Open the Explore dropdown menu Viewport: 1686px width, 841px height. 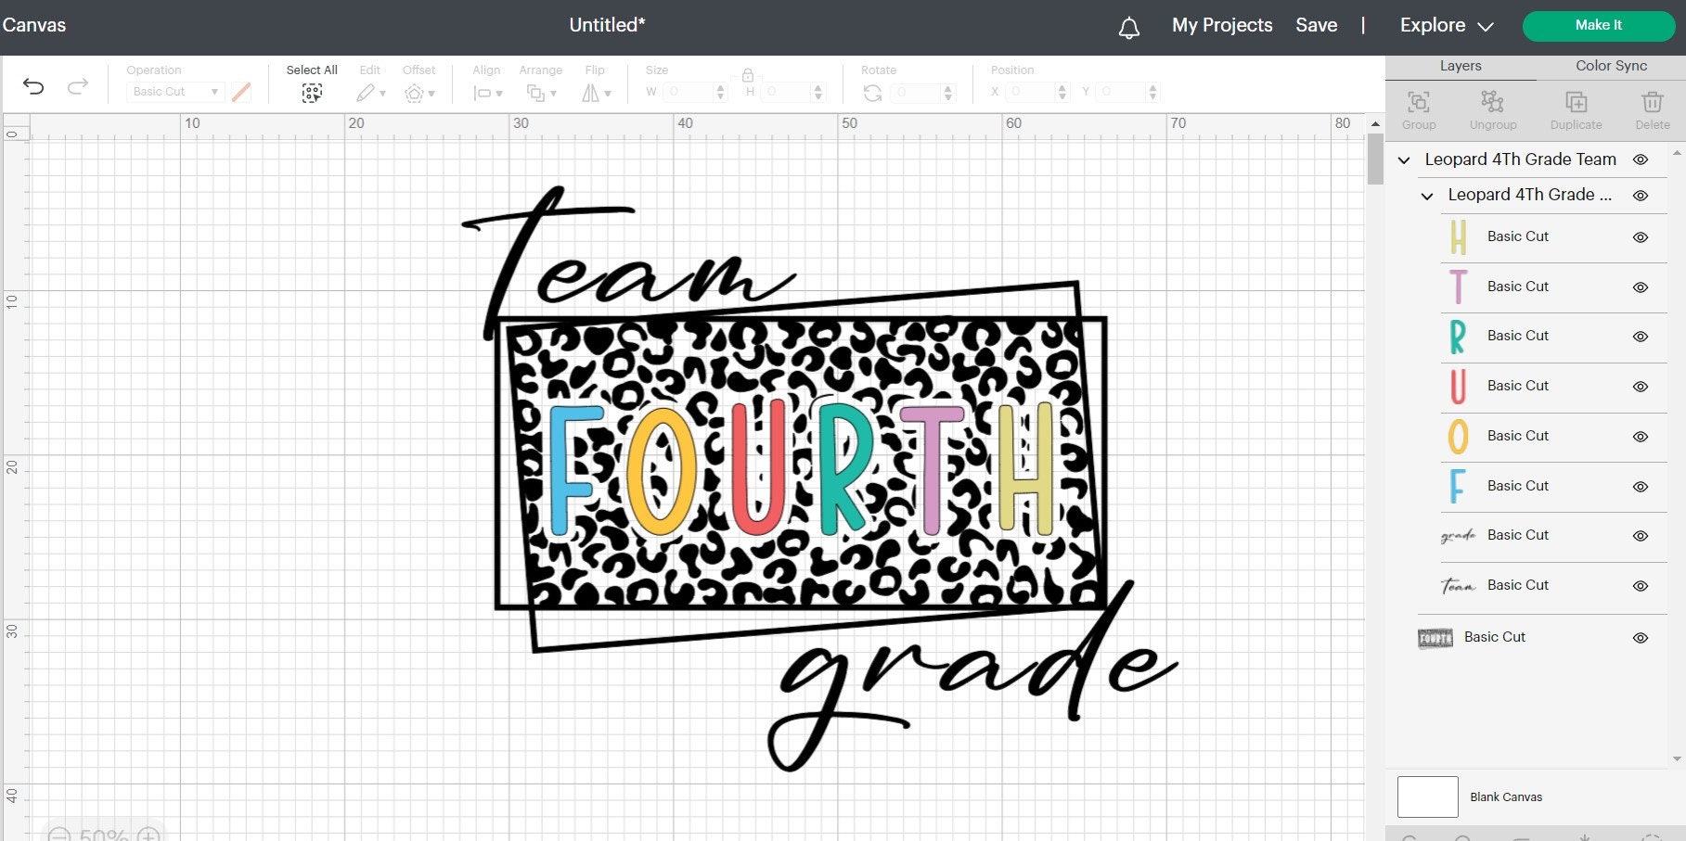[x=1444, y=25]
